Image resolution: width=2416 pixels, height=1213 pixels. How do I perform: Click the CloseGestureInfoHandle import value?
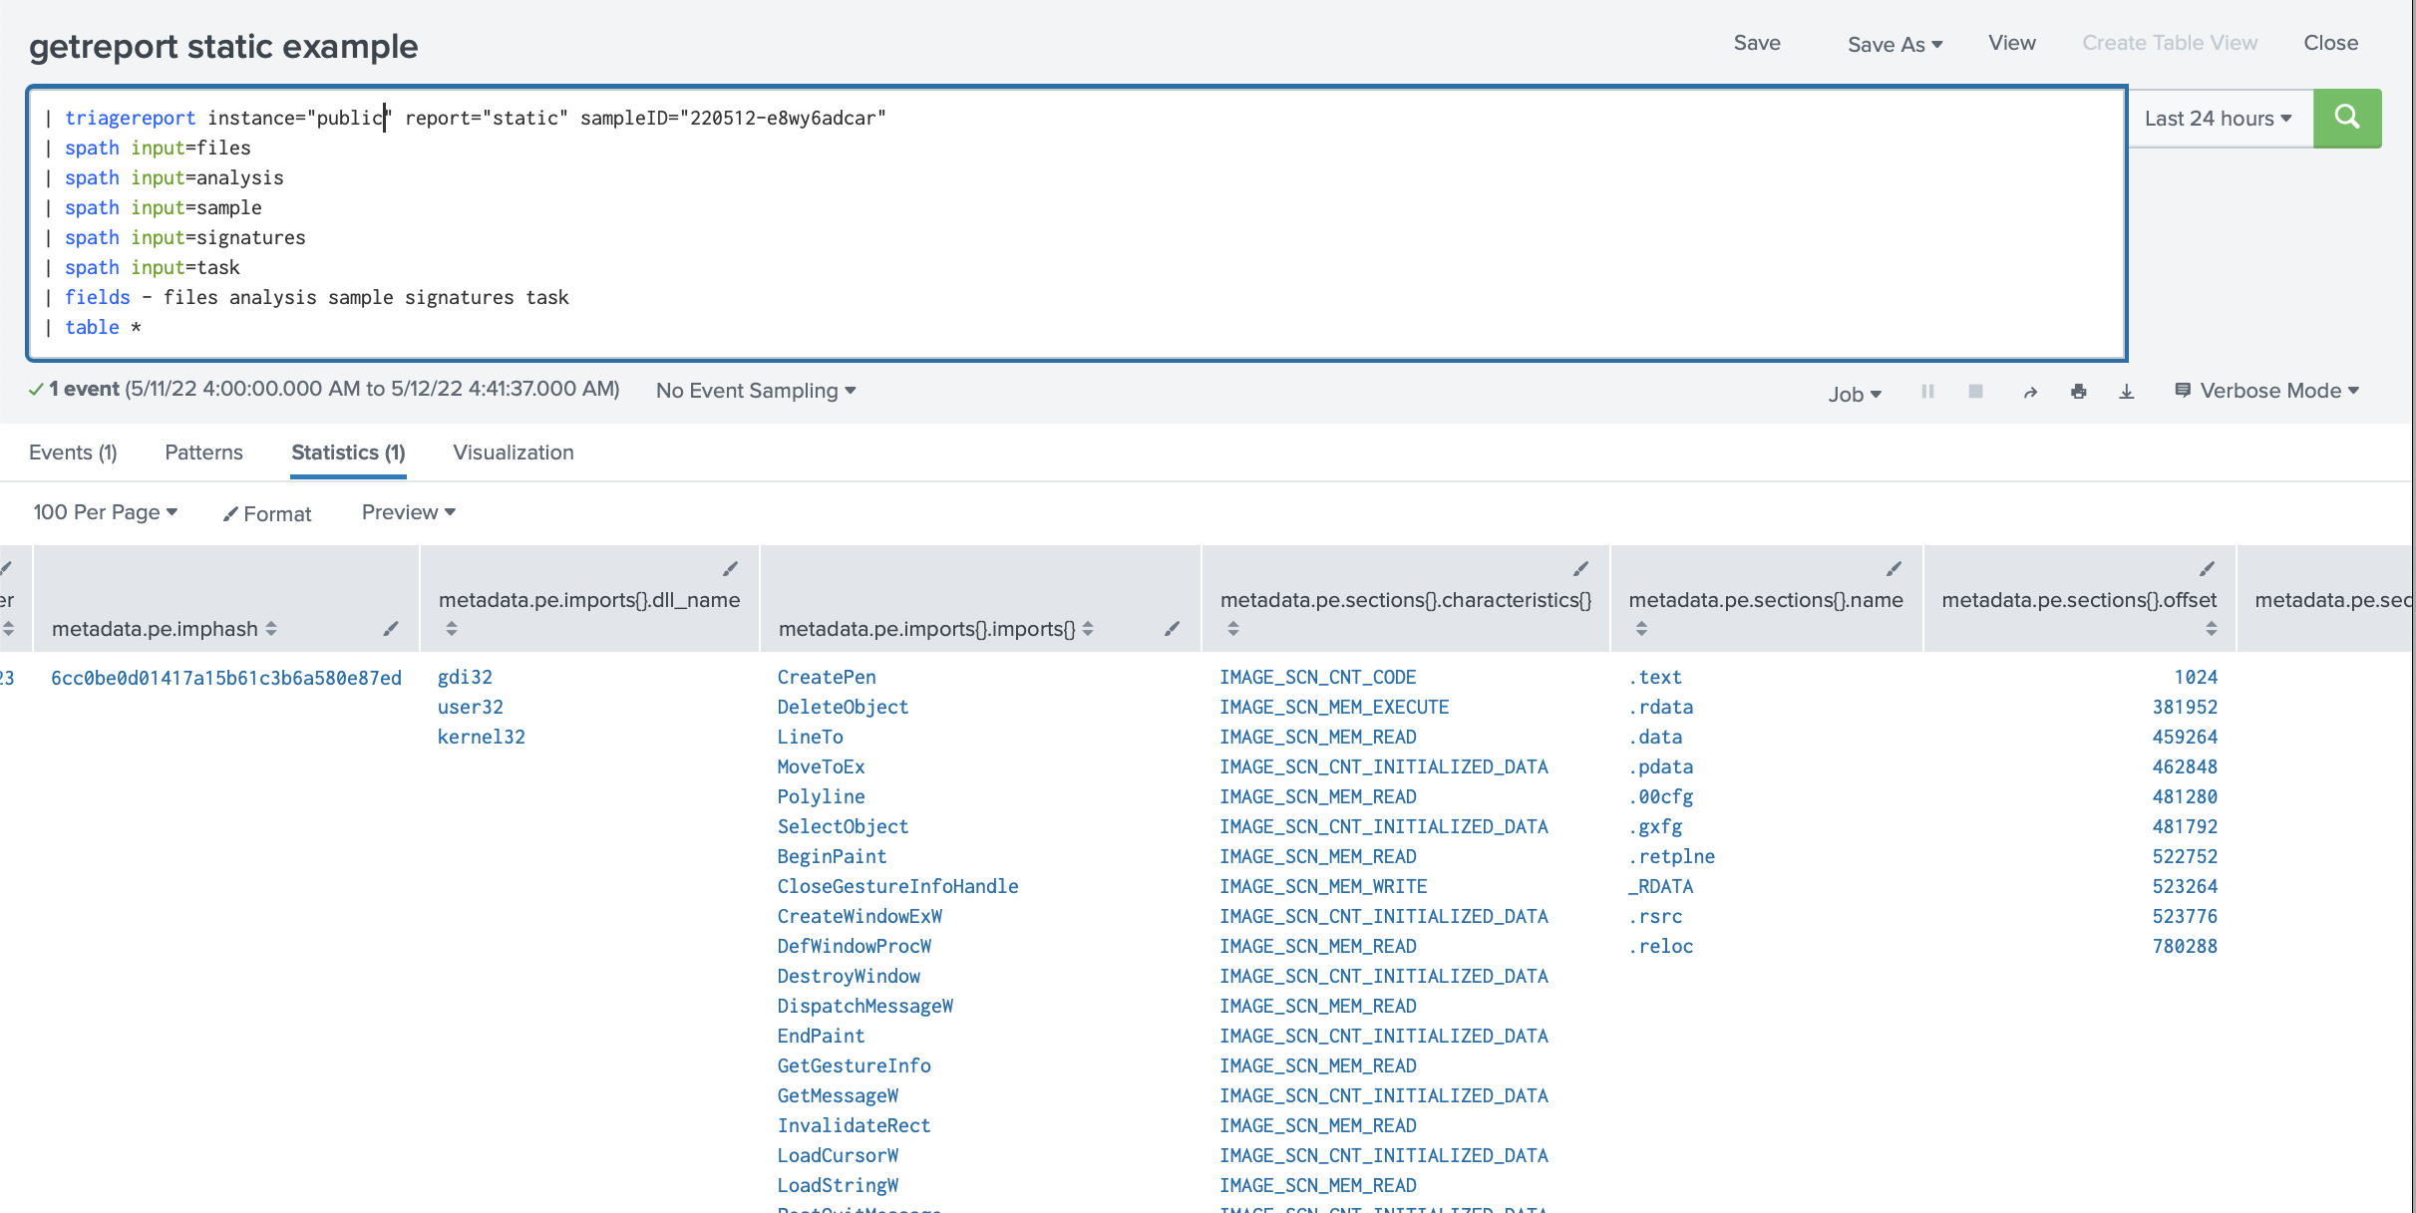pyautogui.click(x=897, y=886)
